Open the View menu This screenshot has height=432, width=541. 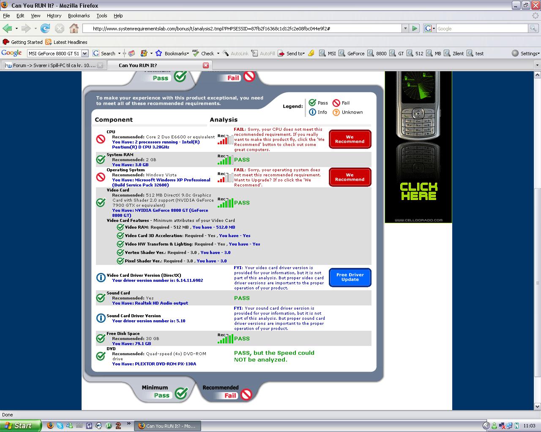pos(36,16)
